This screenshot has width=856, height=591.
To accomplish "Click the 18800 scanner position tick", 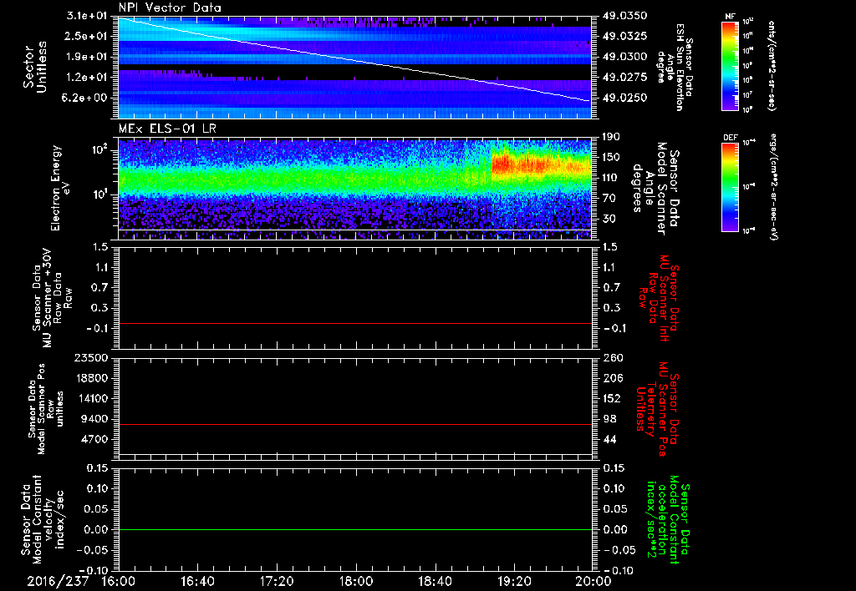I will pyautogui.click(x=91, y=378).
